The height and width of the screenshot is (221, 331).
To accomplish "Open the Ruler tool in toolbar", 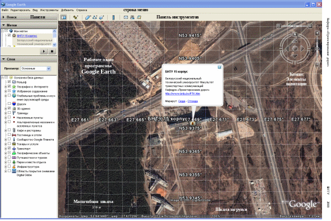I will (x=113, y=17).
